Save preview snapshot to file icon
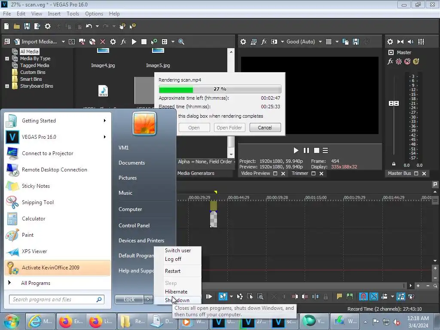 coord(356,42)
